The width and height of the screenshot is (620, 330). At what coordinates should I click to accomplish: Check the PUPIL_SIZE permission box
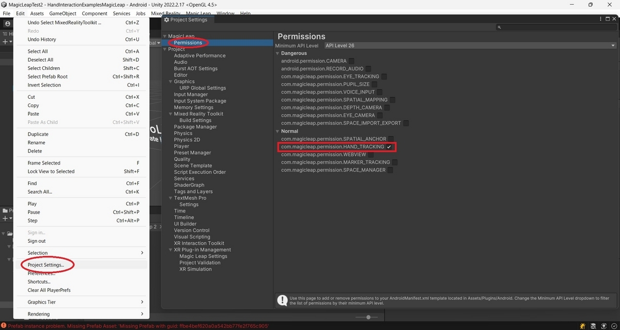pos(374,84)
